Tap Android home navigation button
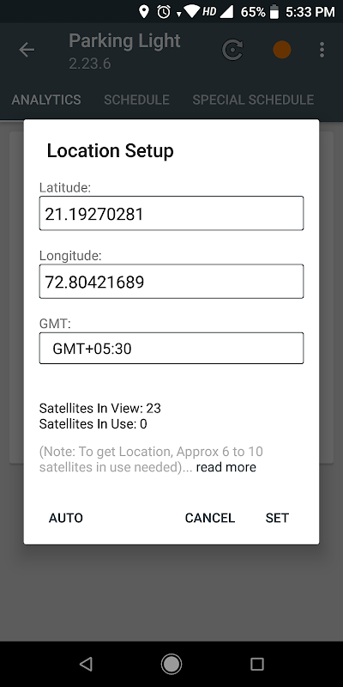This screenshot has height=687, width=343. tap(171, 664)
